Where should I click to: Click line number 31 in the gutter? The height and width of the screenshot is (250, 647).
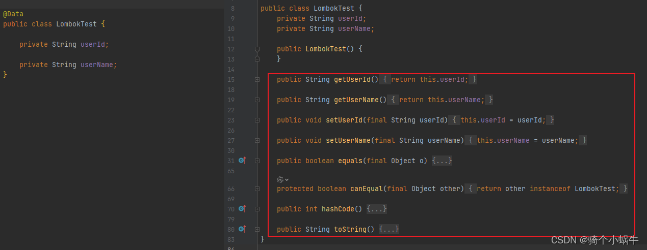(230, 161)
